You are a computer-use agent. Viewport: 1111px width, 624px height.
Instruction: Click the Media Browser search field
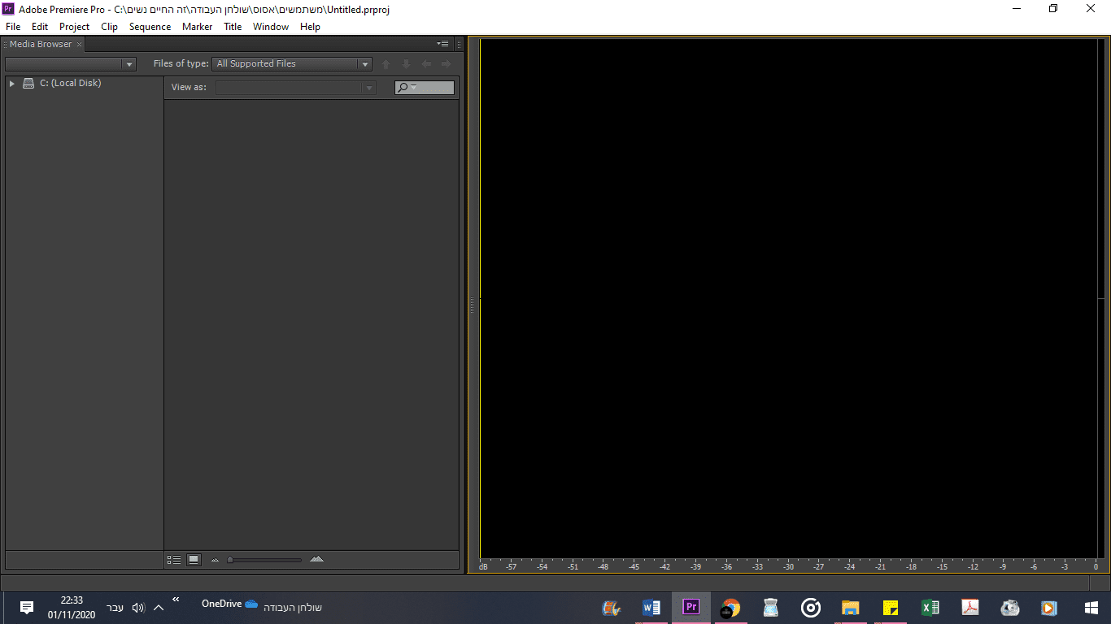(425, 88)
